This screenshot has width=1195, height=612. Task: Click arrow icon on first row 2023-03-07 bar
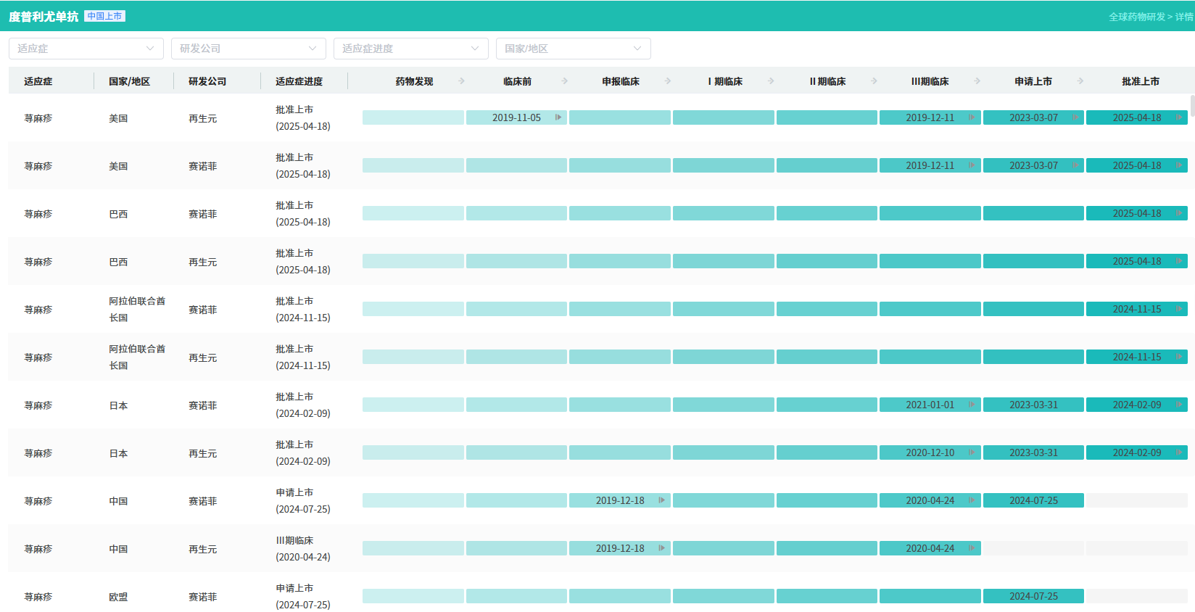point(1075,117)
